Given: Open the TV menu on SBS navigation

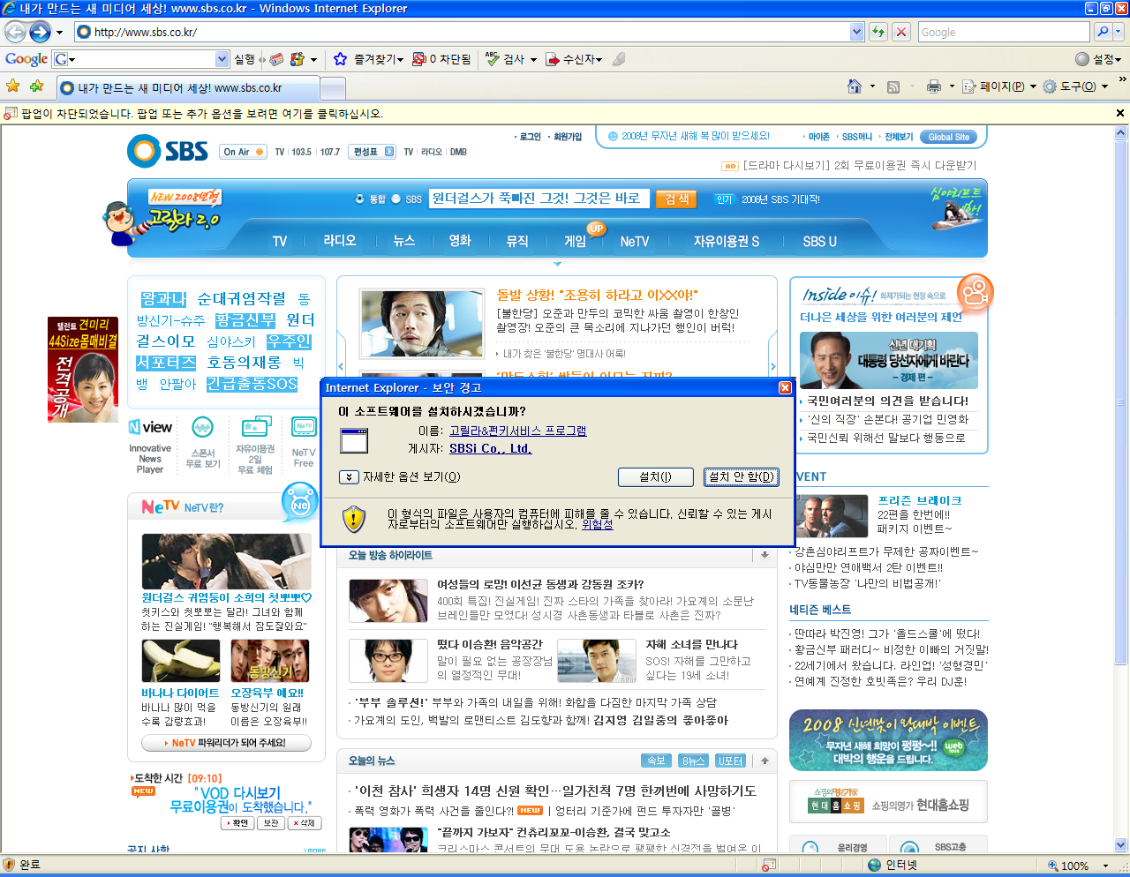Looking at the screenshot, I should (279, 241).
